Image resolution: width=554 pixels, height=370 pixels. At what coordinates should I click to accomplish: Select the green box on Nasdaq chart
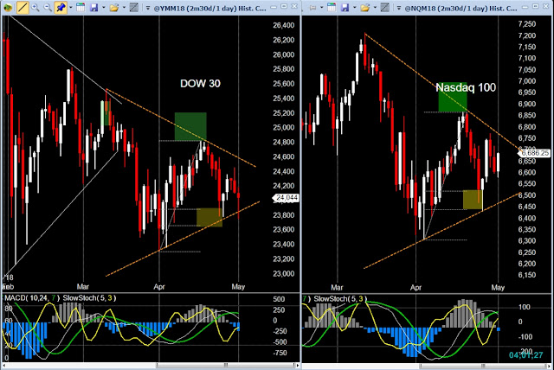click(x=453, y=99)
